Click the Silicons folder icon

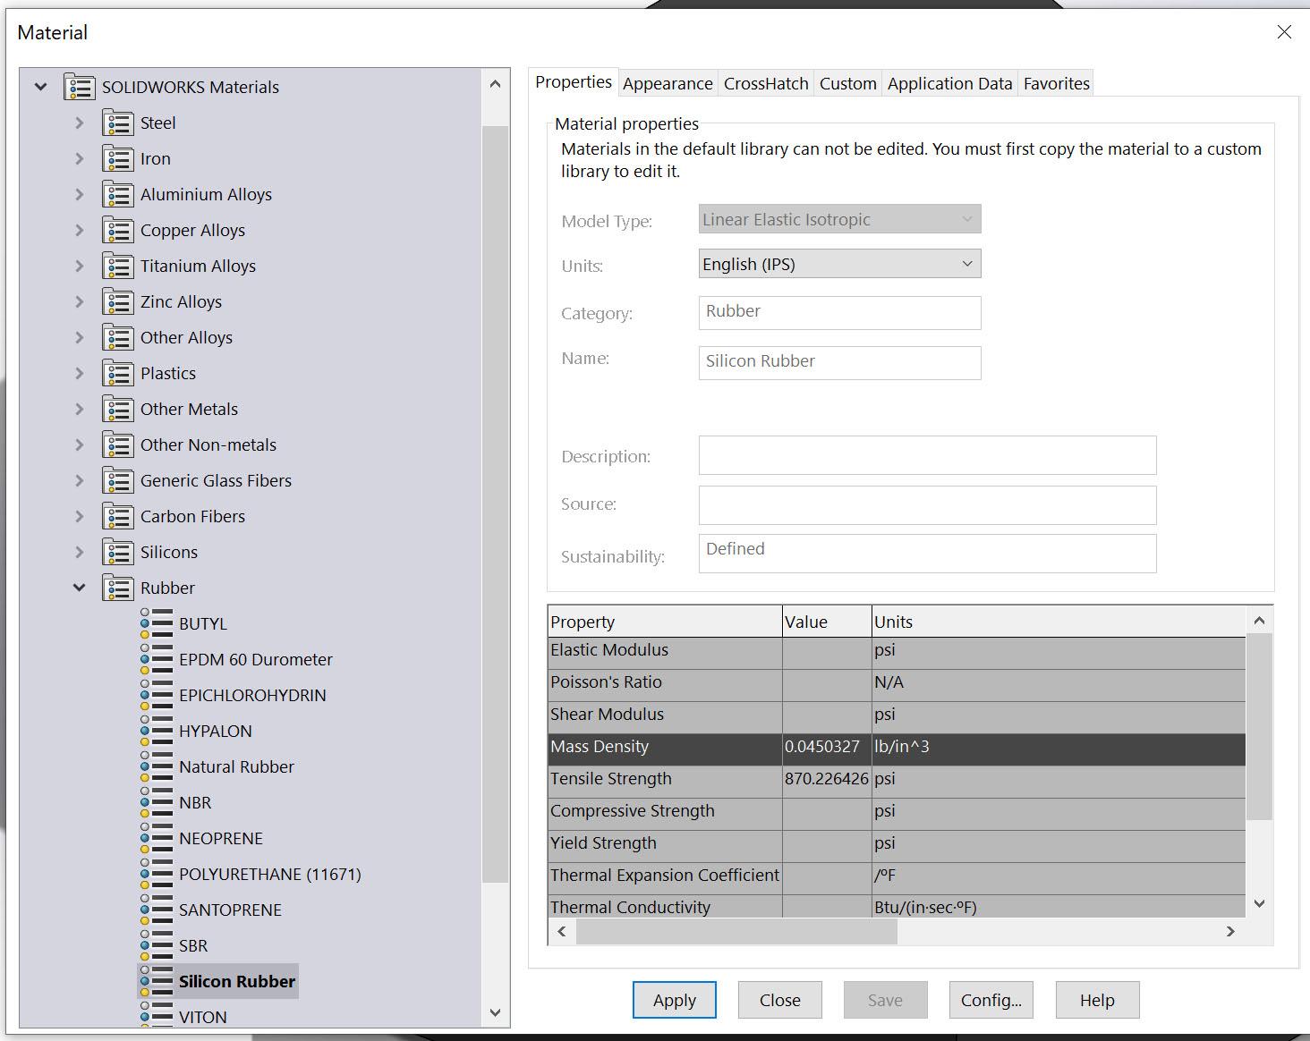[x=118, y=552]
